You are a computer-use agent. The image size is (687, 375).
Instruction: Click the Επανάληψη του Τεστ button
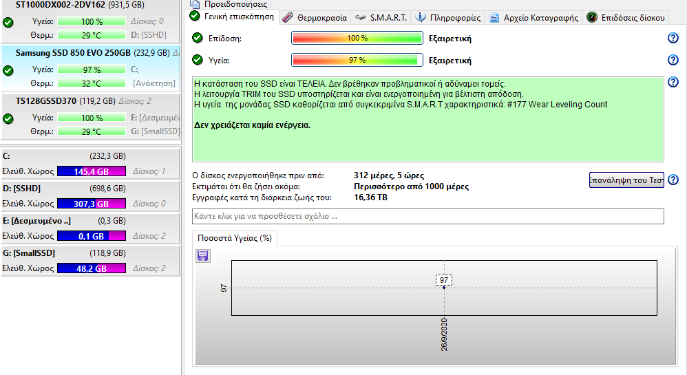626,180
